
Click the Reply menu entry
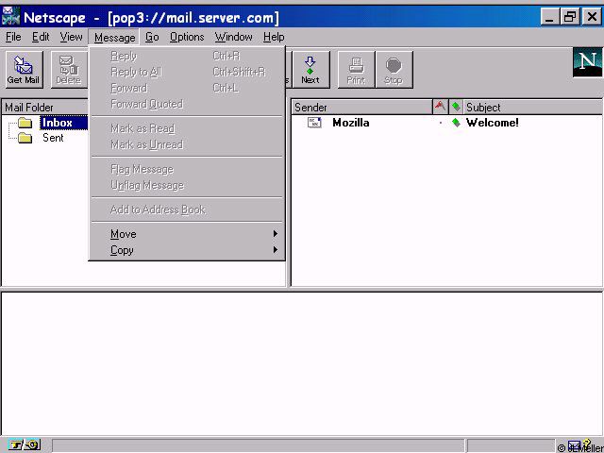click(187, 56)
